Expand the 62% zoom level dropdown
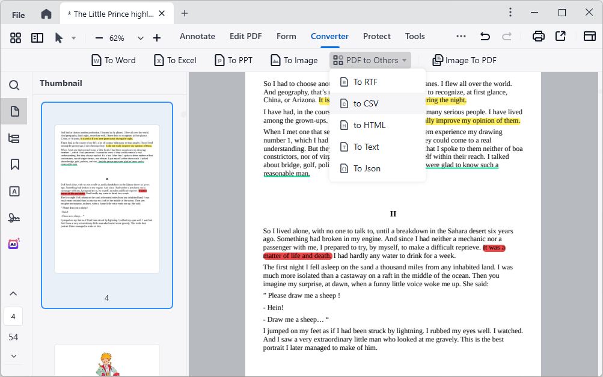 click(141, 38)
